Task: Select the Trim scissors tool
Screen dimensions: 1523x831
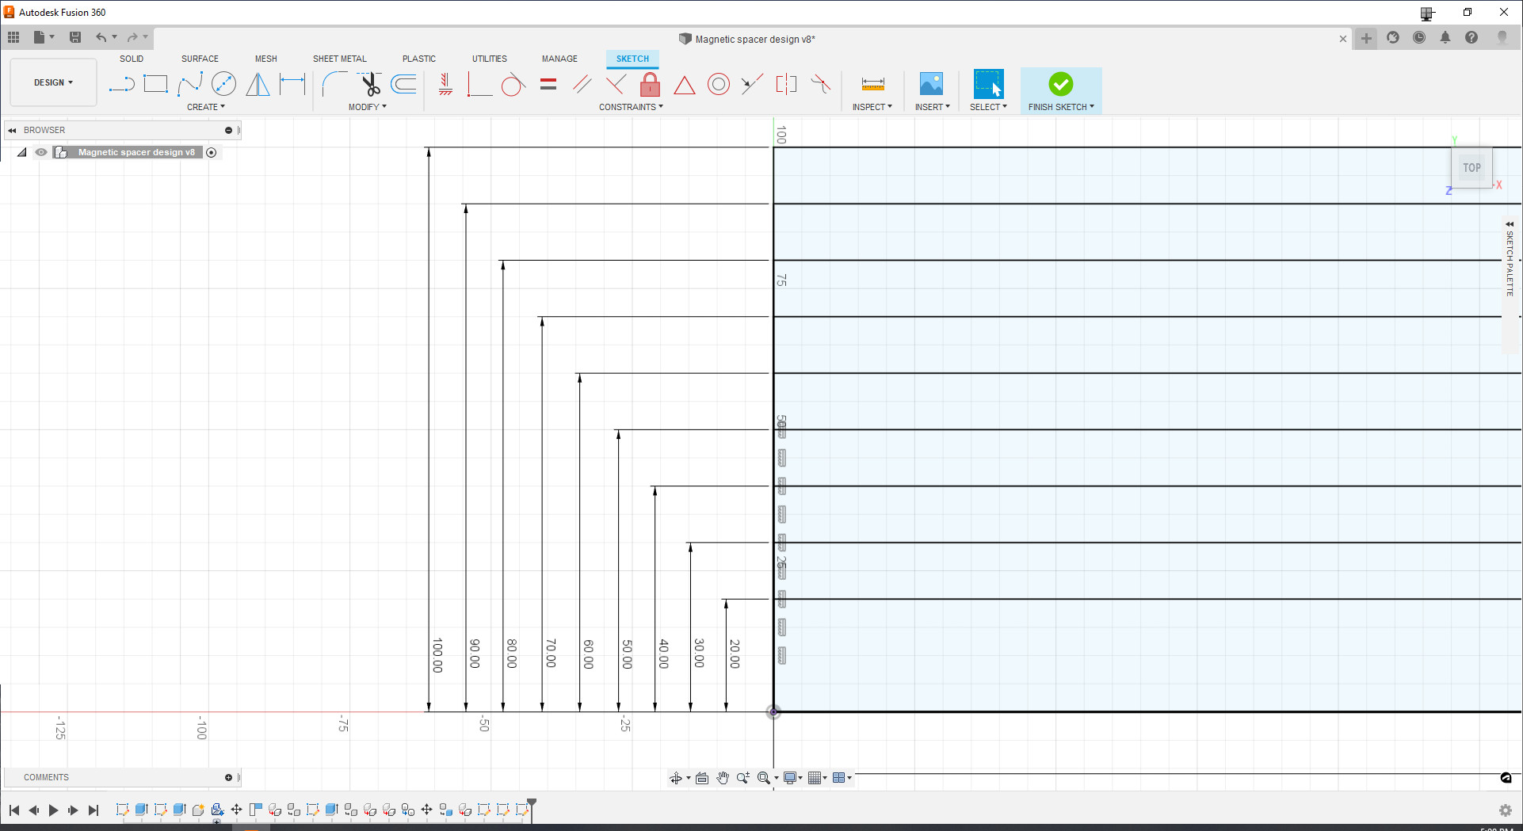Action: tap(369, 84)
